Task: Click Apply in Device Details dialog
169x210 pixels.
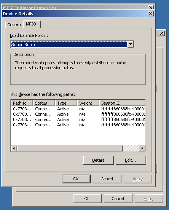Action: 138,179
